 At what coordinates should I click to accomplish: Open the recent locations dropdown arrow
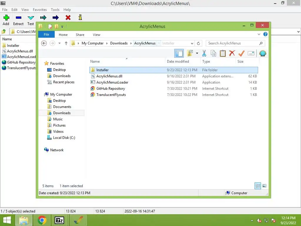59,43
